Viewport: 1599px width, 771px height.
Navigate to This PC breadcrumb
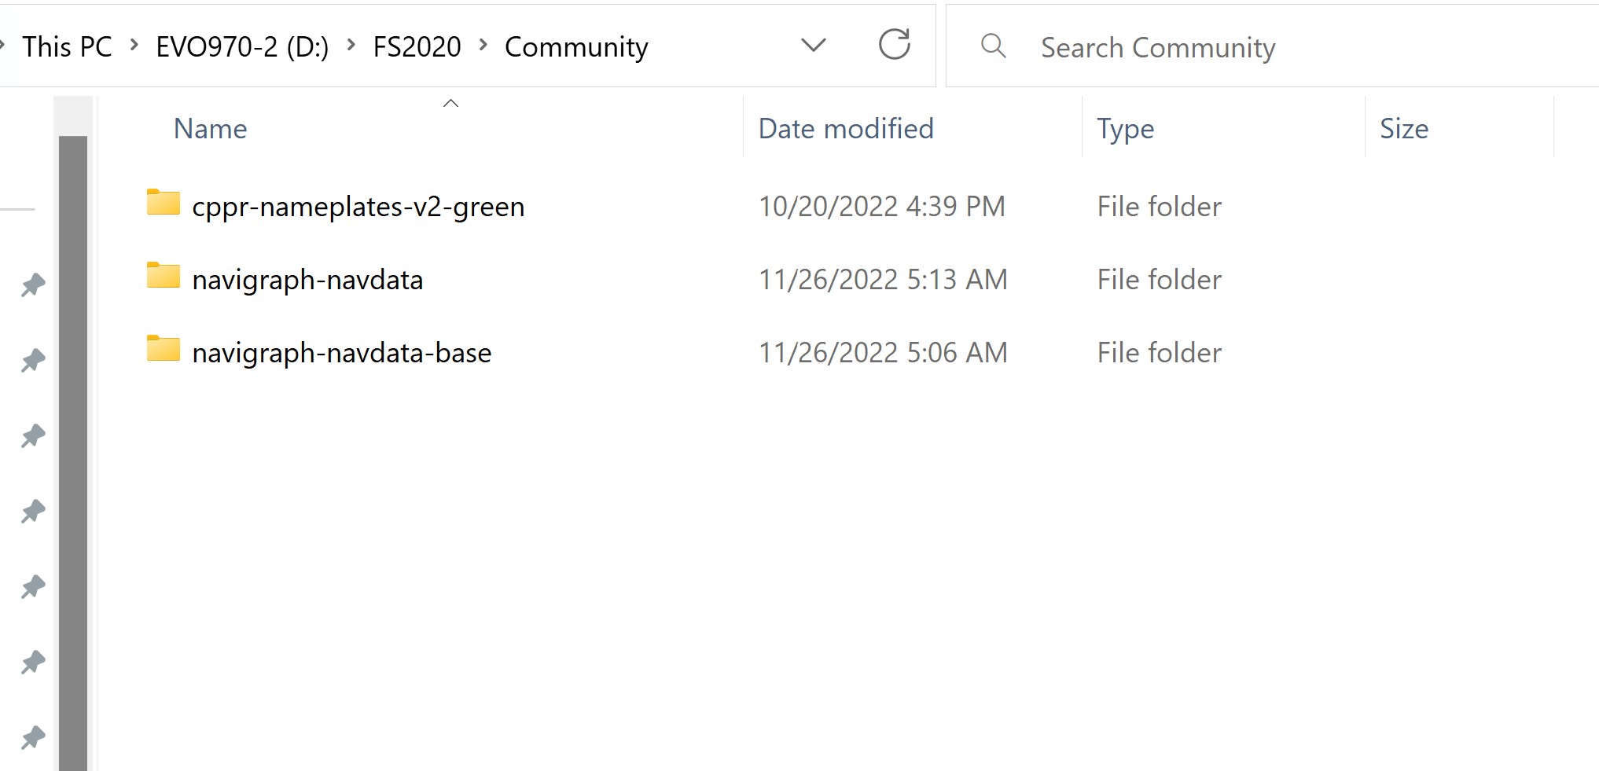pyautogui.click(x=67, y=47)
